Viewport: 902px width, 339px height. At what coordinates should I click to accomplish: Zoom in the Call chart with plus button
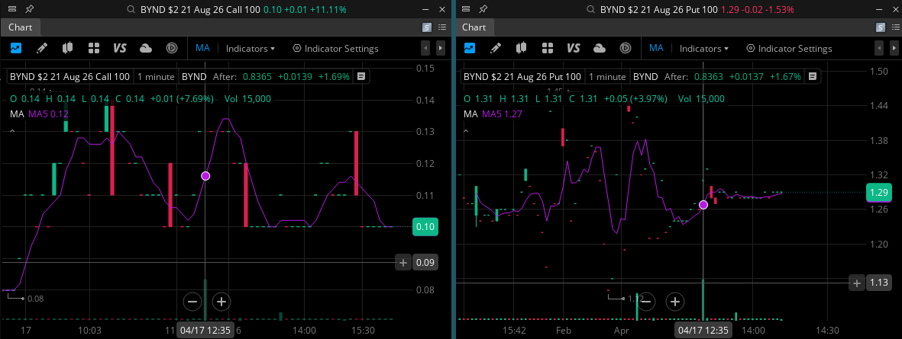click(x=221, y=301)
